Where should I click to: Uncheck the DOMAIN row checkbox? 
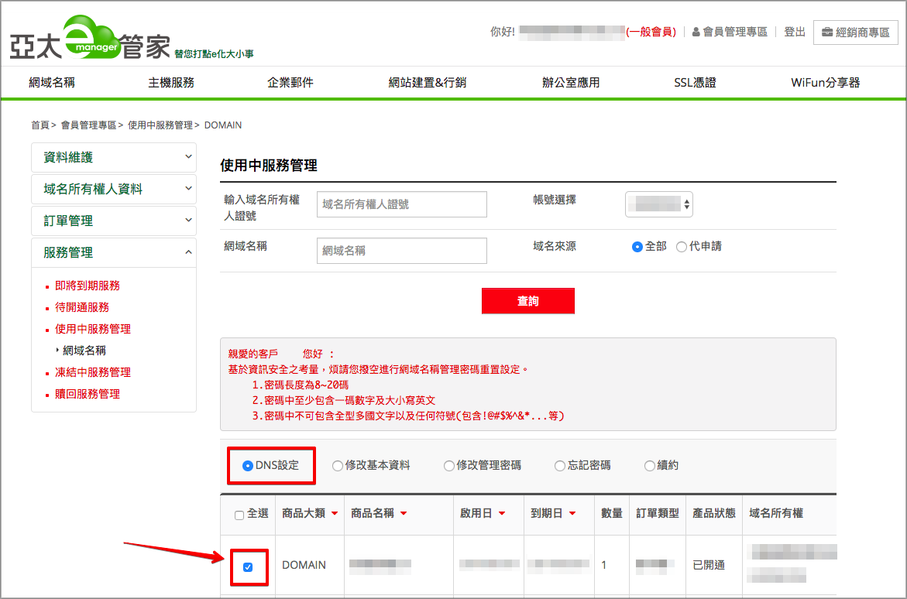[248, 567]
